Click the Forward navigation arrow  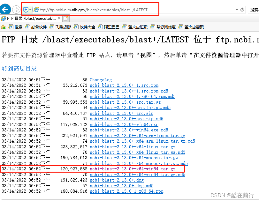[16, 9]
